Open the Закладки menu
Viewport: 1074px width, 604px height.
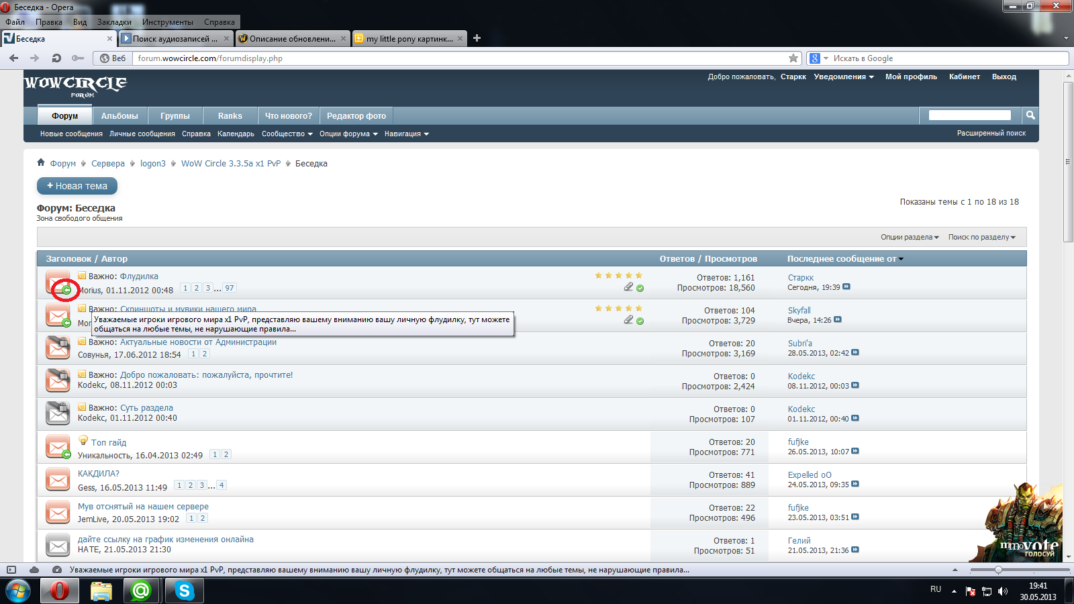[x=114, y=22]
